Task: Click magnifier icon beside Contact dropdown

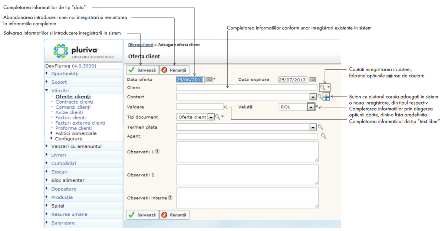Action: [x=320, y=97]
